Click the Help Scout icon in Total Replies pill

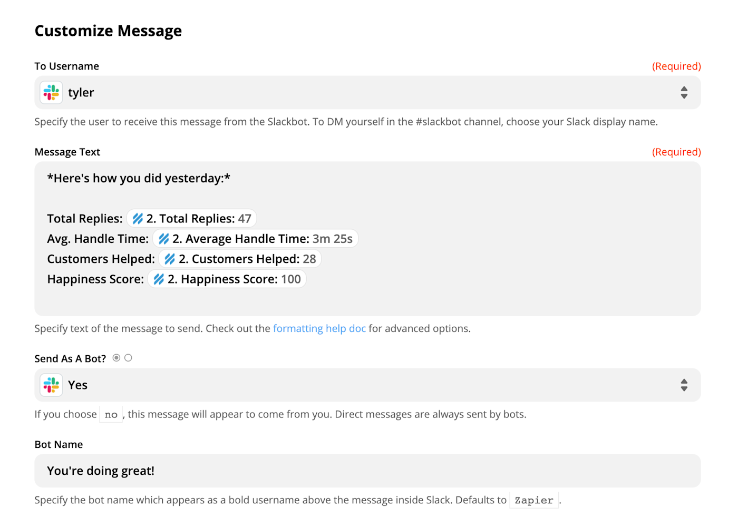(138, 219)
